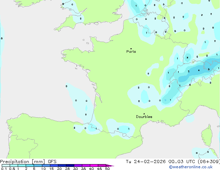Image resolution: width=220 pixels, height=170 pixels.
Task: Click the Paris city label
Action: (x=131, y=51)
